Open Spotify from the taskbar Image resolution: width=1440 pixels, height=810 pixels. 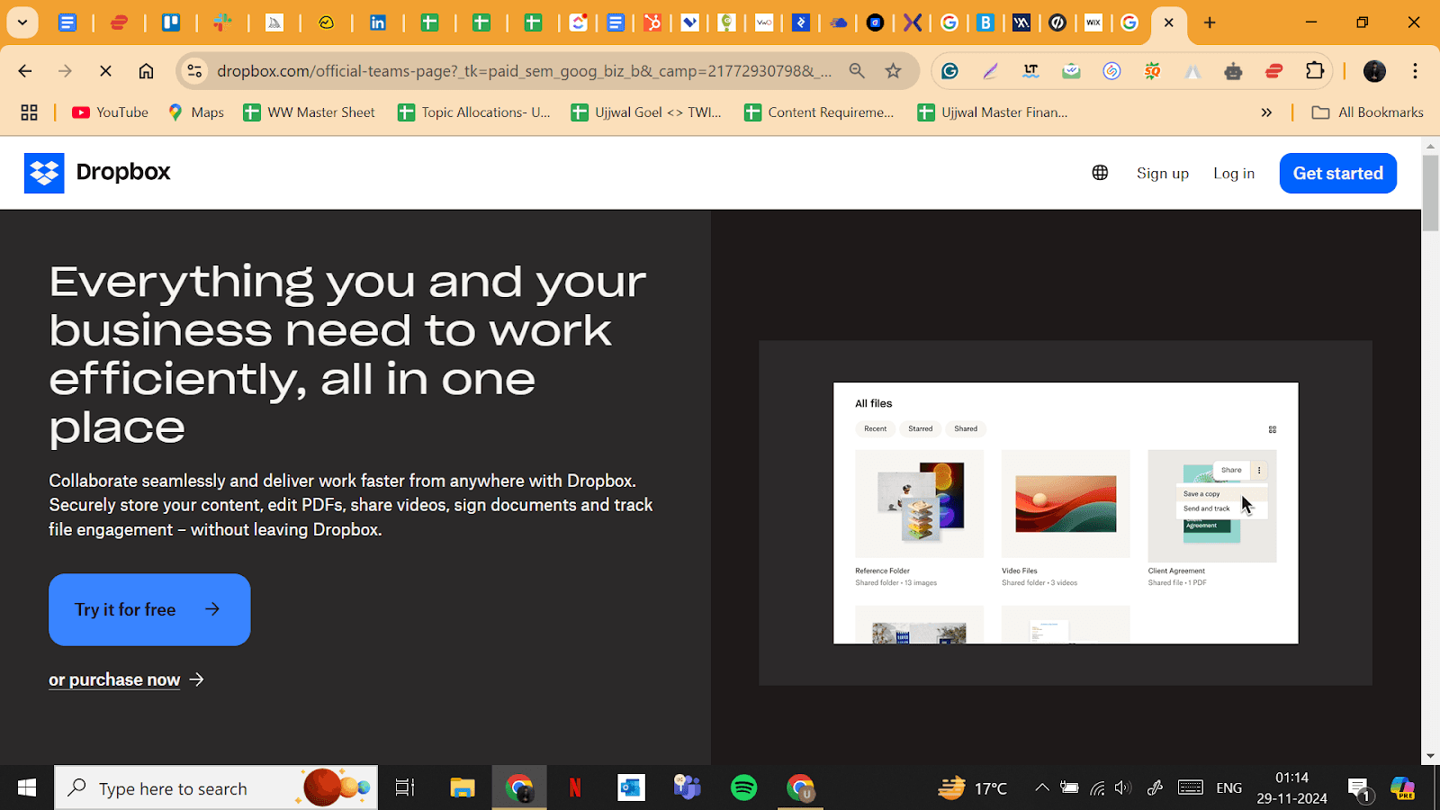click(744, 788)
